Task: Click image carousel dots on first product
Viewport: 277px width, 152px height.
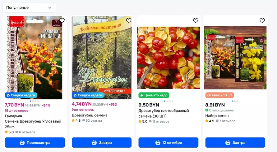Action: point(35,101)
